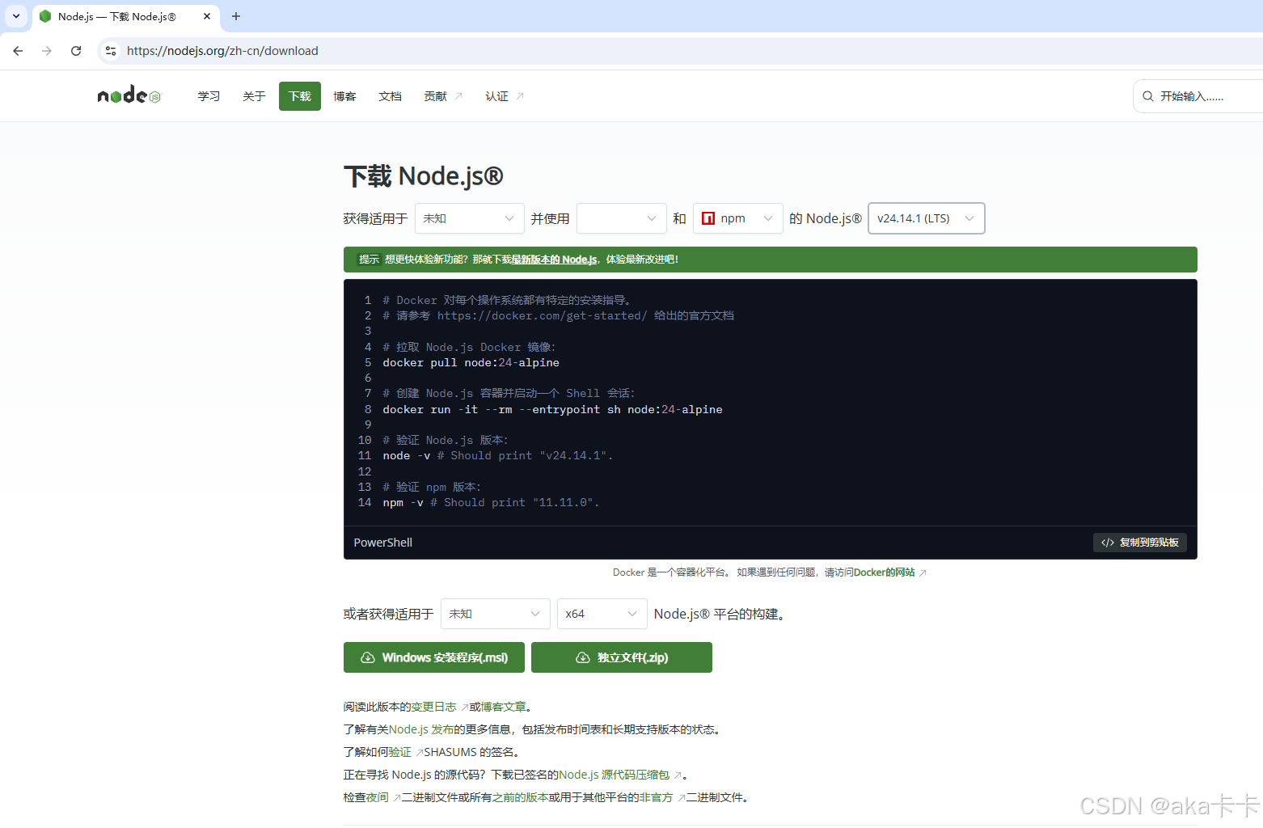Expand the first 未知 platform dropdown
The image size is (1263, 828).
point(469,218)
